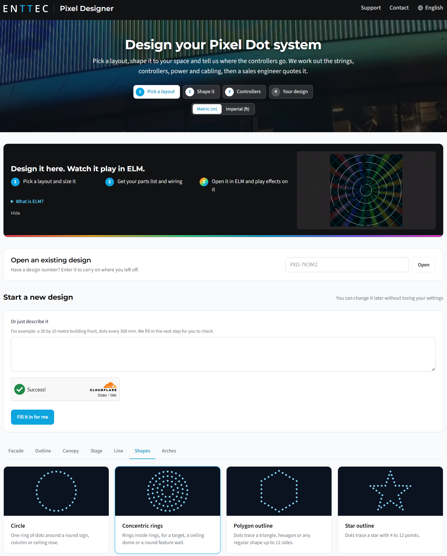Click the ENTTEC logo
Viewport: 447px width, 556px height.
[26, 9]
